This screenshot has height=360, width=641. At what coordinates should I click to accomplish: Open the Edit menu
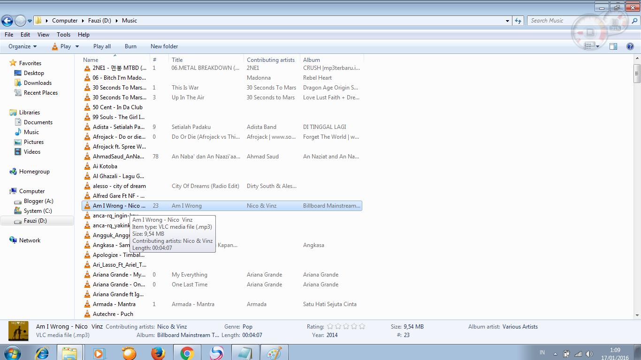(25, 35)
